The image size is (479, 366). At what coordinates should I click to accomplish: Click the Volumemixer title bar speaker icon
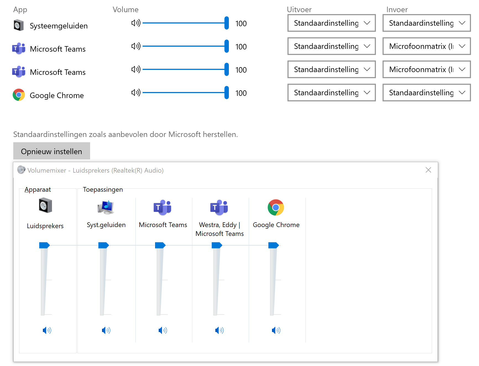pos(21,170)
